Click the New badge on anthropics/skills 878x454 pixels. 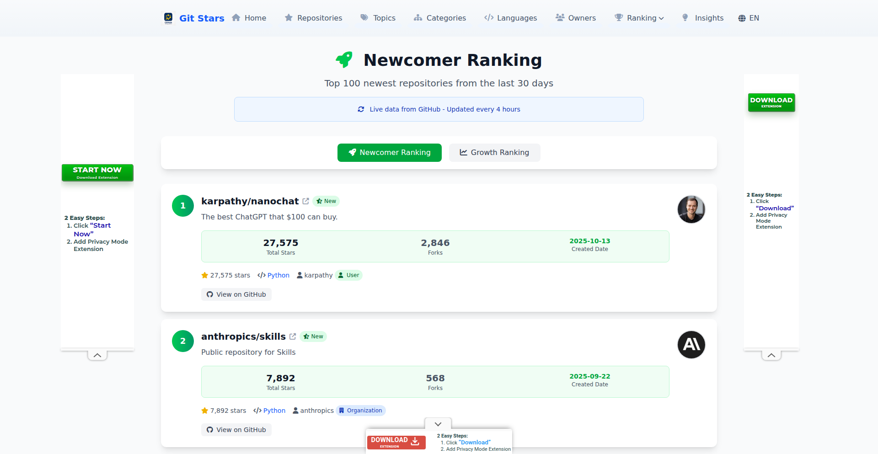(313, 336)
